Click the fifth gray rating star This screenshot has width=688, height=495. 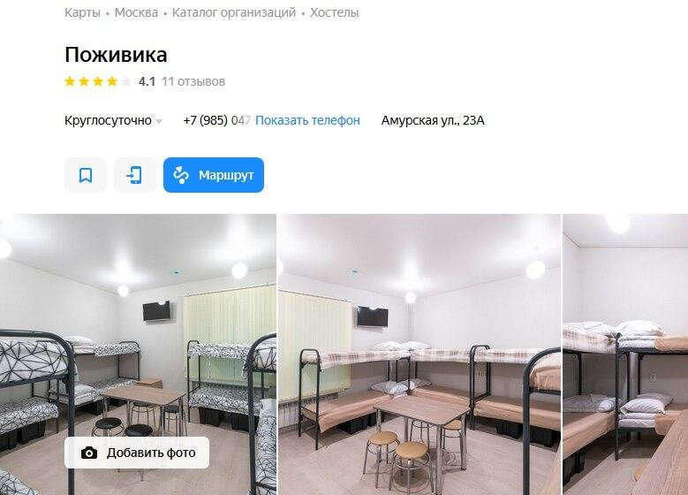pos(126,81)
